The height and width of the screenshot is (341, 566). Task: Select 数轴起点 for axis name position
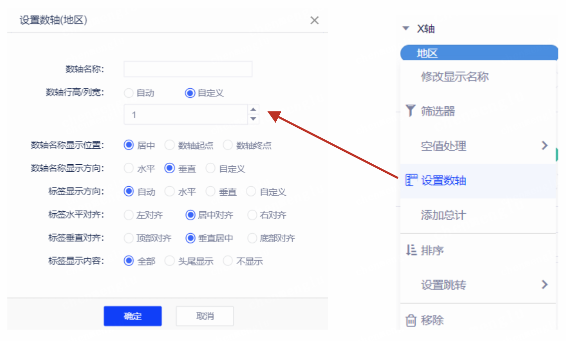click(170, 145)
